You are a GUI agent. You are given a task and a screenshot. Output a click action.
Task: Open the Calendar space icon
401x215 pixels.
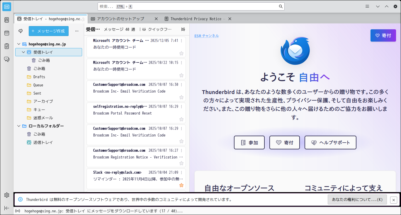6,33
